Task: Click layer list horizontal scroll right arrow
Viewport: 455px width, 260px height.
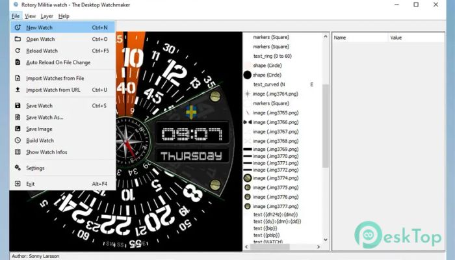Action: 318,246
